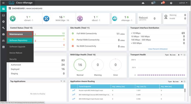Viewport: 191px width, 104px height.
Task: Open the hamburger navigation menu
Action: pyautogui.click(x=3, y=3)
